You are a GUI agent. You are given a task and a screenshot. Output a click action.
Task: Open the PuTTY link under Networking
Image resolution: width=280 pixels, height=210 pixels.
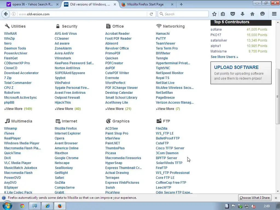pos(161,38)
